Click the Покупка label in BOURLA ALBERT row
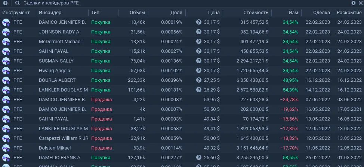Image resolution: width=364 pixels, height=167 pixels. pos(101,80)
